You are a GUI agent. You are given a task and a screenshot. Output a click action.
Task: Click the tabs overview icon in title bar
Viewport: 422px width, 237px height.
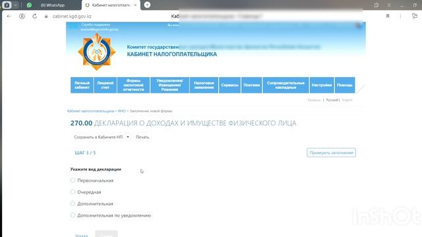point(377,5)
